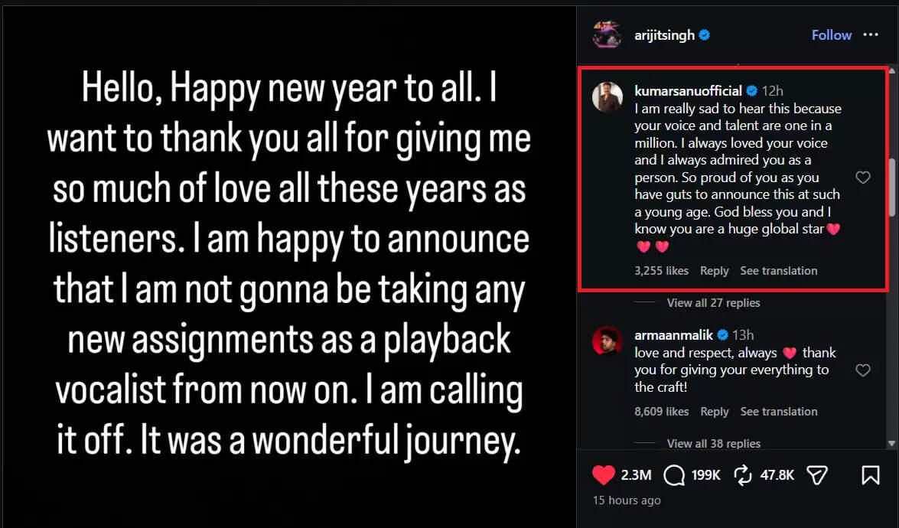
Task: Open the arijitsingh username link
Action: pyautogui.click(x=664, y=35)
